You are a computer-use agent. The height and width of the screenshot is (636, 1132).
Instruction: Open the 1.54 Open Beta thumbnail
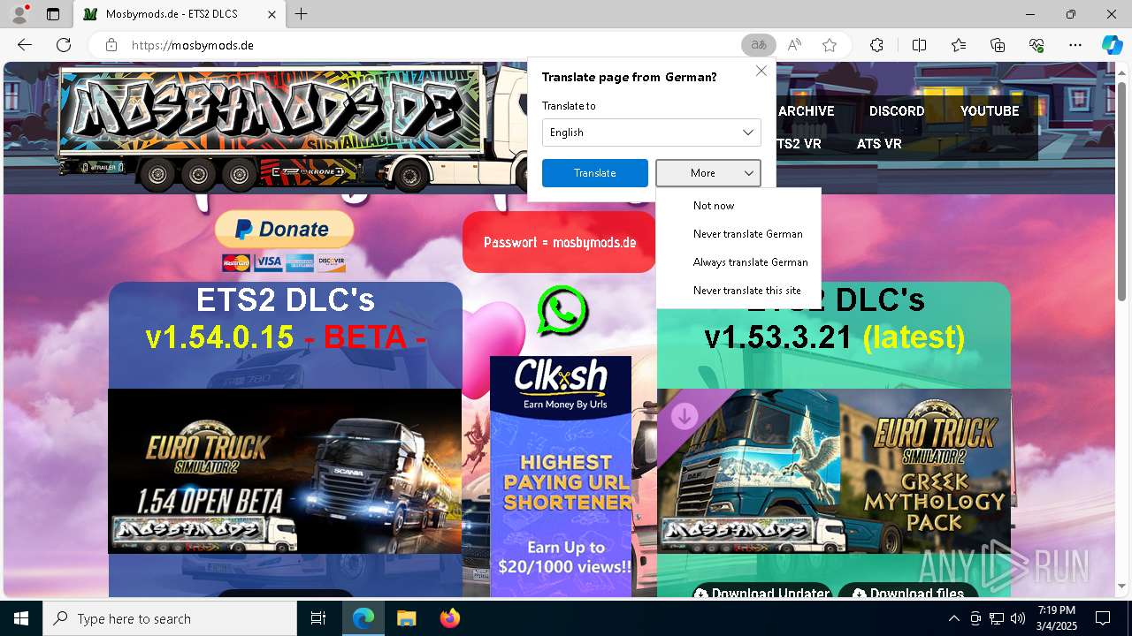click(285, 471)
